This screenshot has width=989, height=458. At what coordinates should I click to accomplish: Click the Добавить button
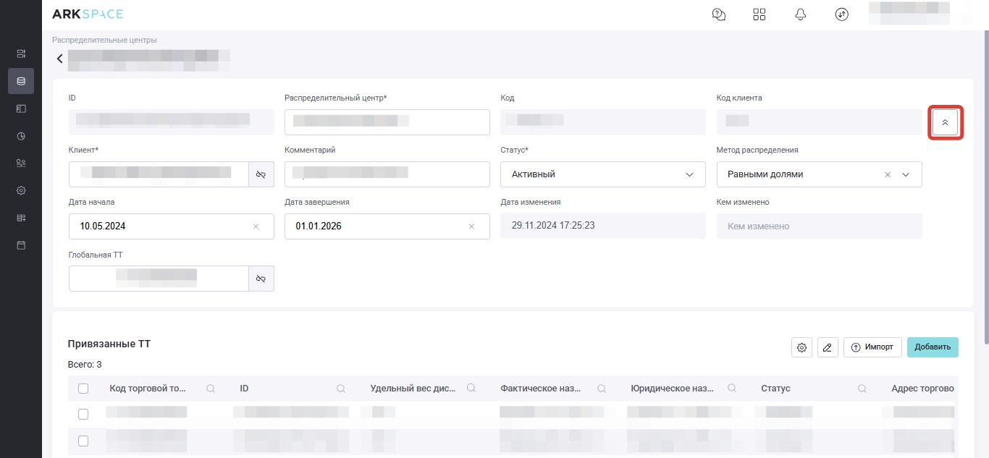pos(933,347)
